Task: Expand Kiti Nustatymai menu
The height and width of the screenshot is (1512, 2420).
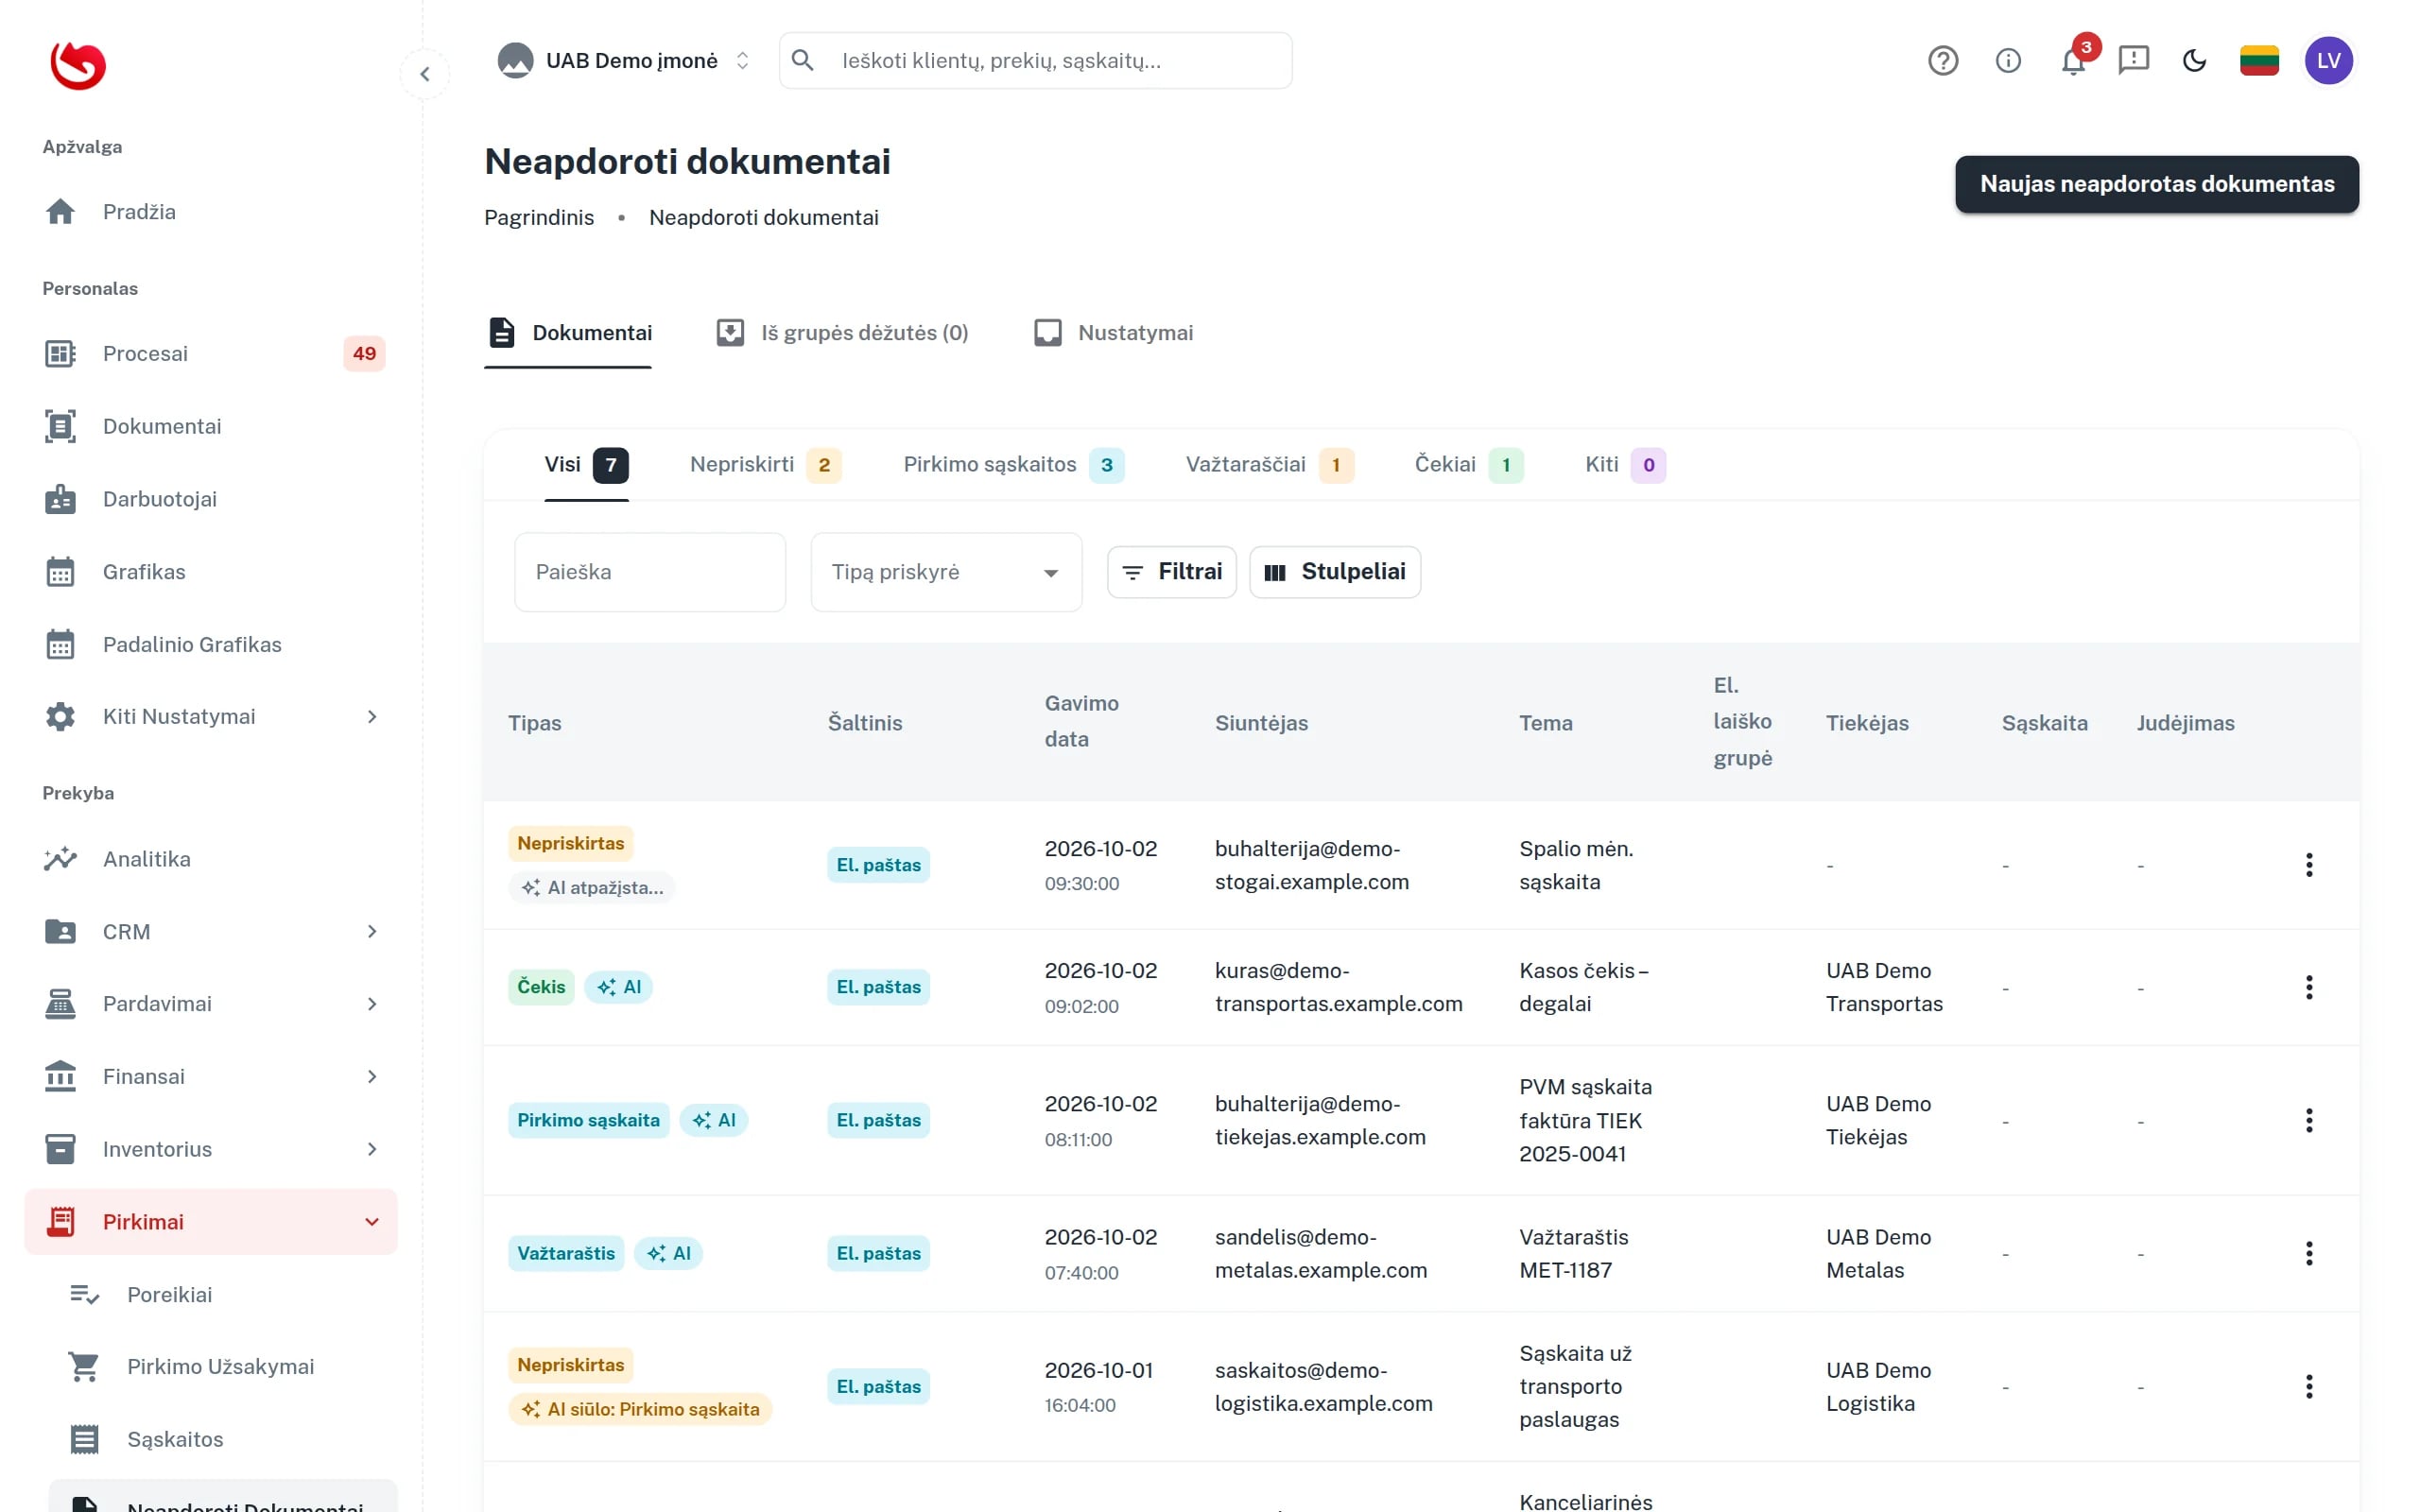Action: [211, 717]
